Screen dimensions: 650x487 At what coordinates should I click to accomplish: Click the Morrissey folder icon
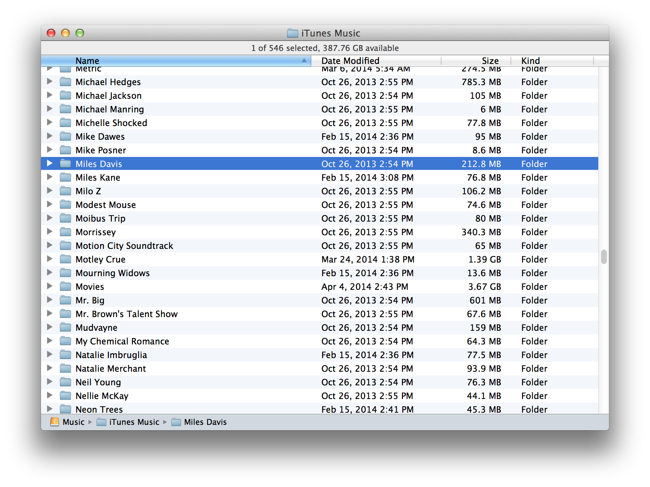pyautogui.click(x=65, y=232)
